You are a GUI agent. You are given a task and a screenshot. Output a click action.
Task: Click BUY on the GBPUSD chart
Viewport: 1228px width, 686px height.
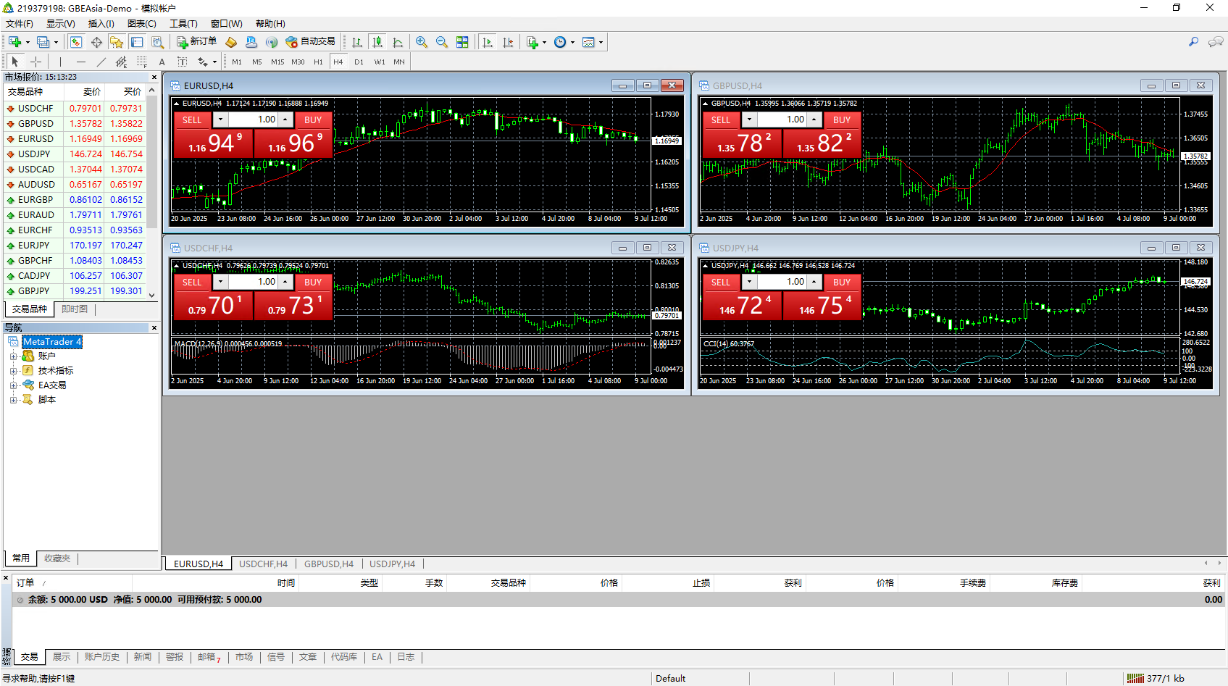pos(842,120)
